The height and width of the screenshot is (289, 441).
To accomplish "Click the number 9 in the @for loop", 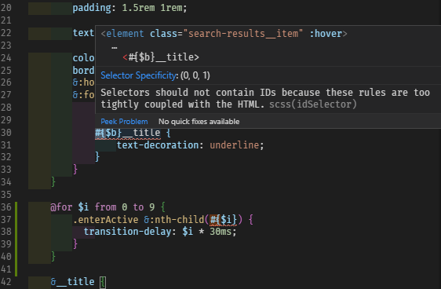I will click(x=152, y=207).
